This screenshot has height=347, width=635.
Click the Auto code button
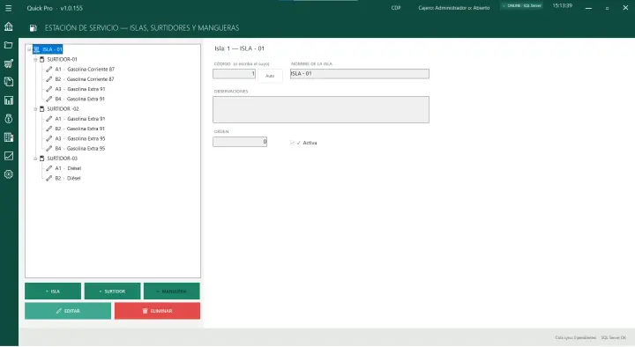pos(270,76)
